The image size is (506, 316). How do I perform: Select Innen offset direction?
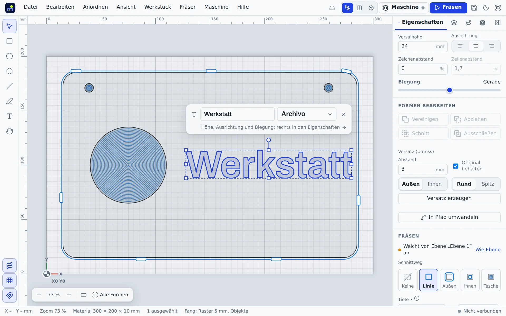pyautogui.click(x=434, y=184)
